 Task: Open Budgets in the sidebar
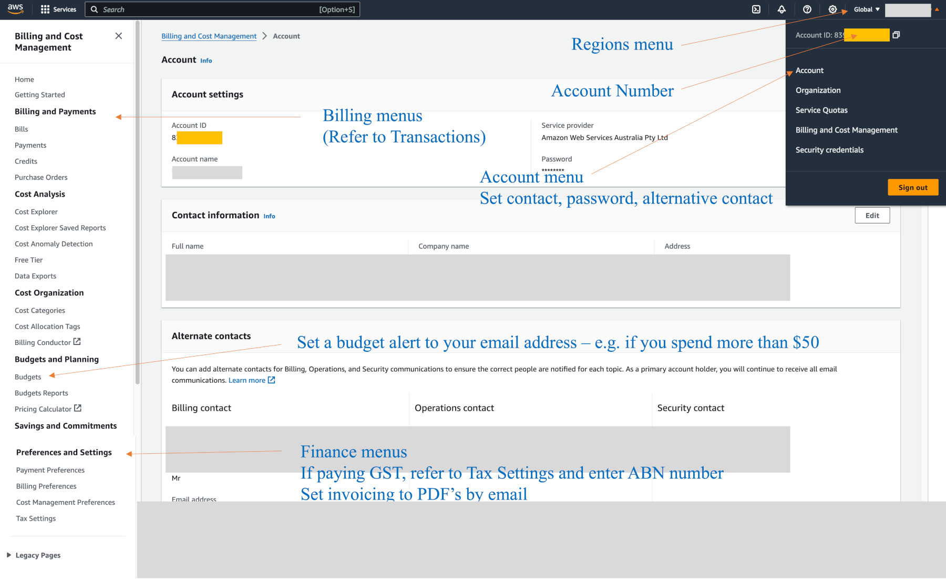(x=28, y=377)
